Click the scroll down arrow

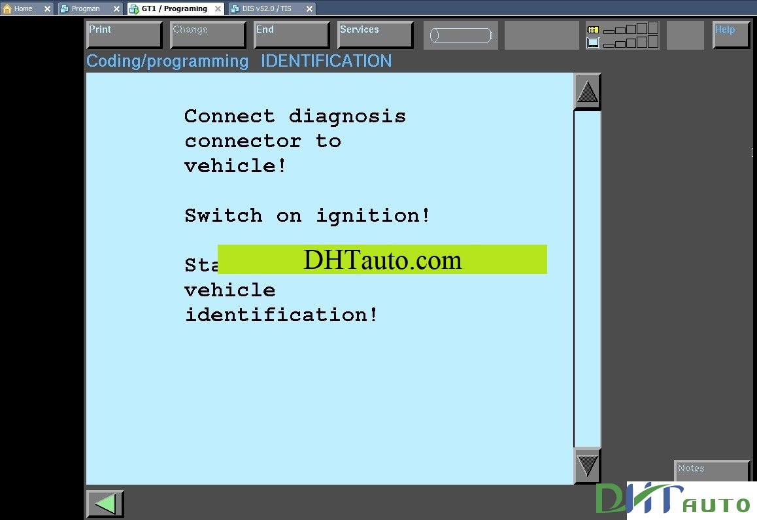coord(587,466)
